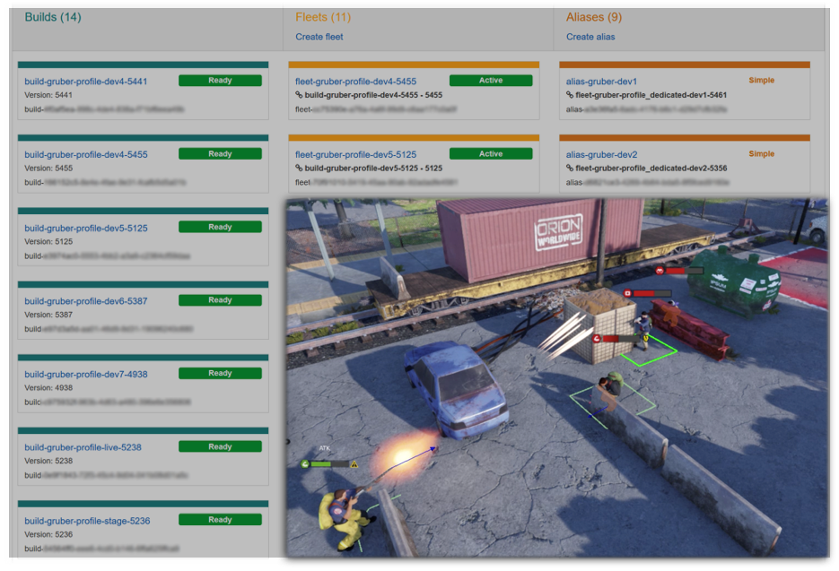
Task: Click Version: 5238 text
Action: 48,461
